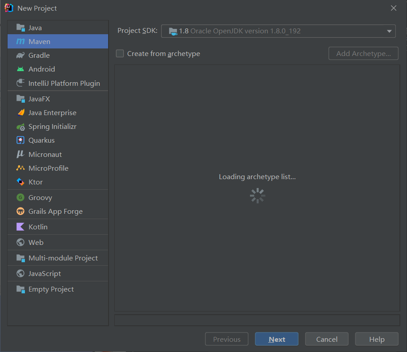Click the 'New Project' title text
This screenshot has width=407, height=352.
[x=37, y=8]
